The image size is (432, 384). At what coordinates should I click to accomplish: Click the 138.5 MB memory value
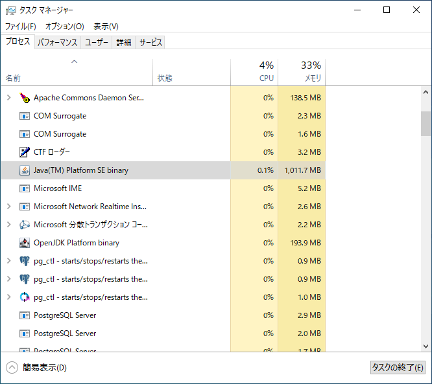pyautogui.click(x=306, y=98)
